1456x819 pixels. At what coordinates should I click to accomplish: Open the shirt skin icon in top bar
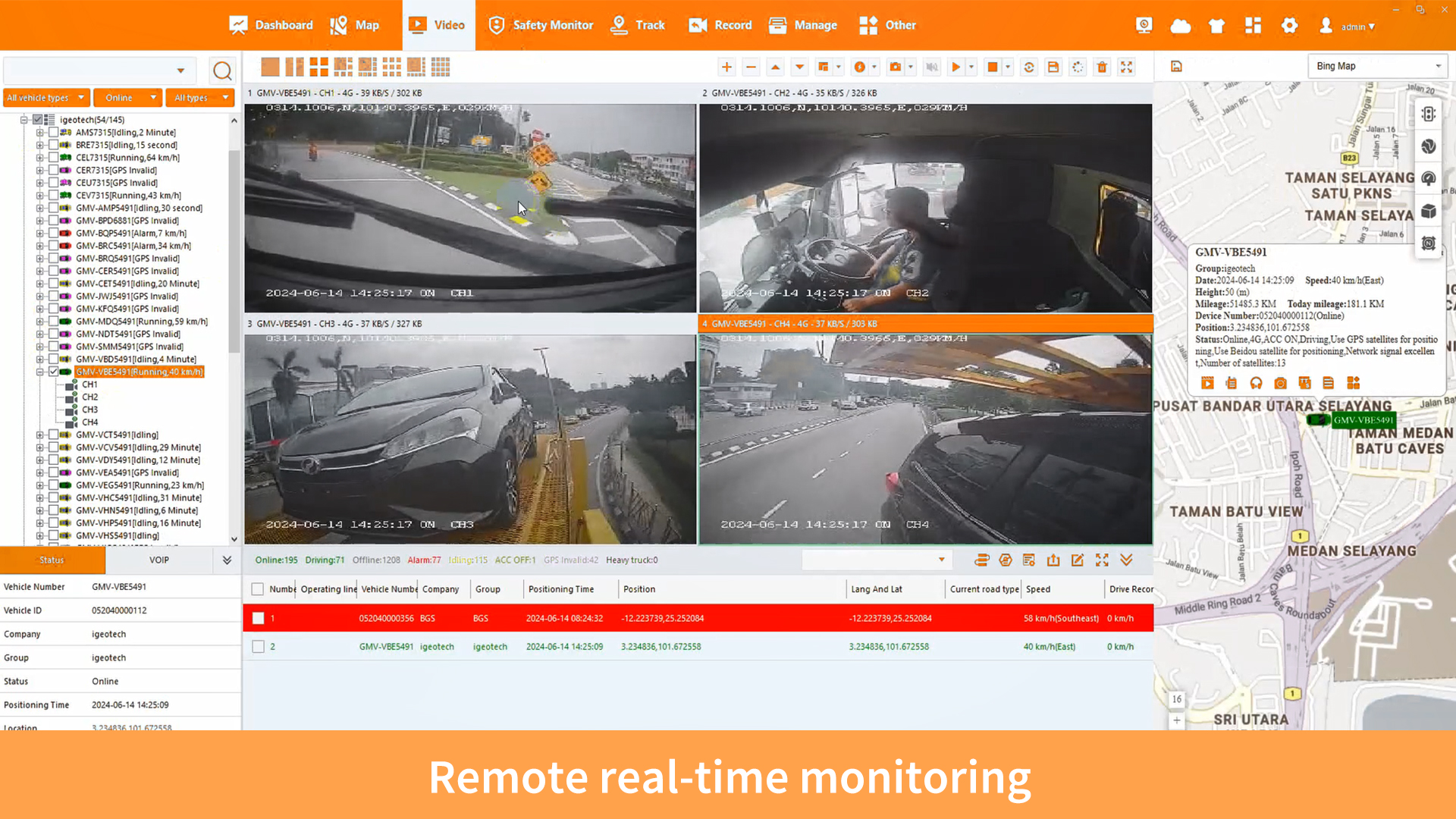(1216, 26)
